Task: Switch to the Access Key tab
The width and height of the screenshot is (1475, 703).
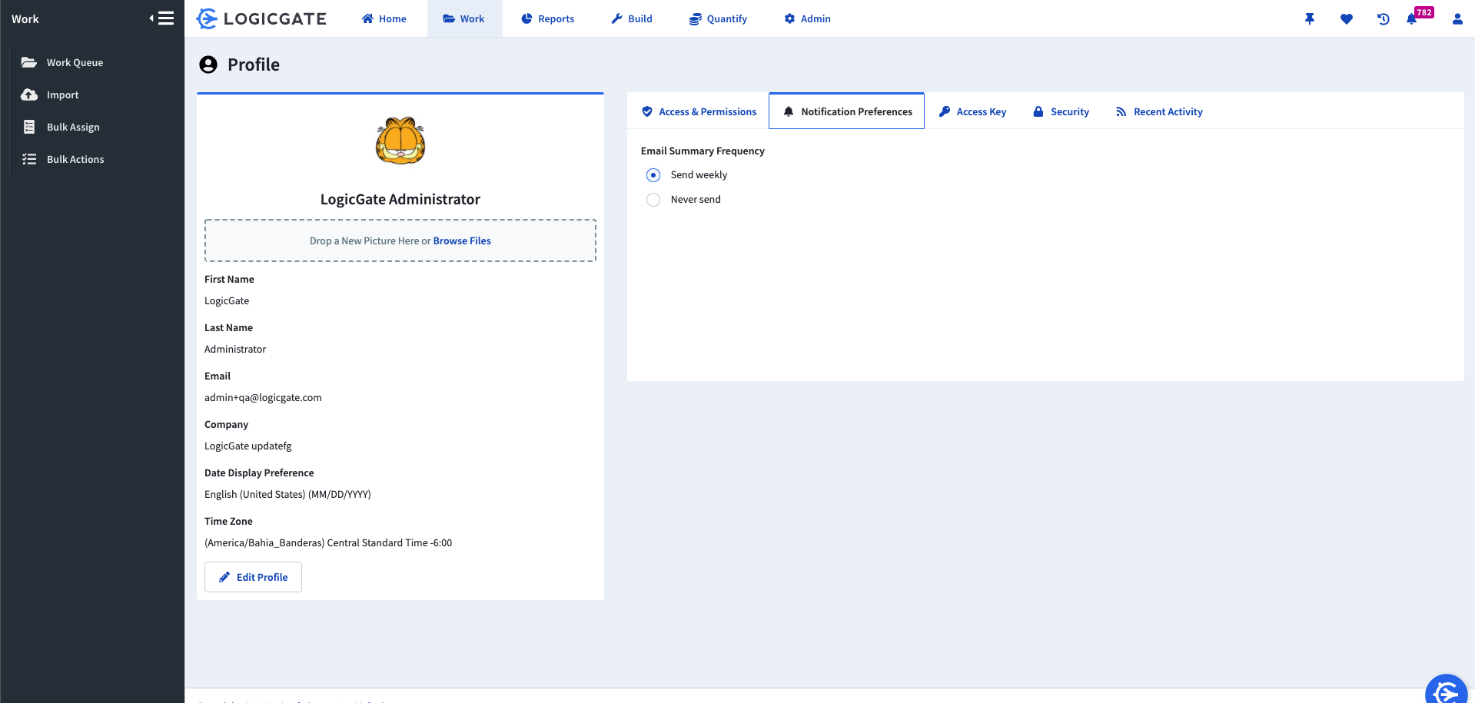Action: (973, 112)
